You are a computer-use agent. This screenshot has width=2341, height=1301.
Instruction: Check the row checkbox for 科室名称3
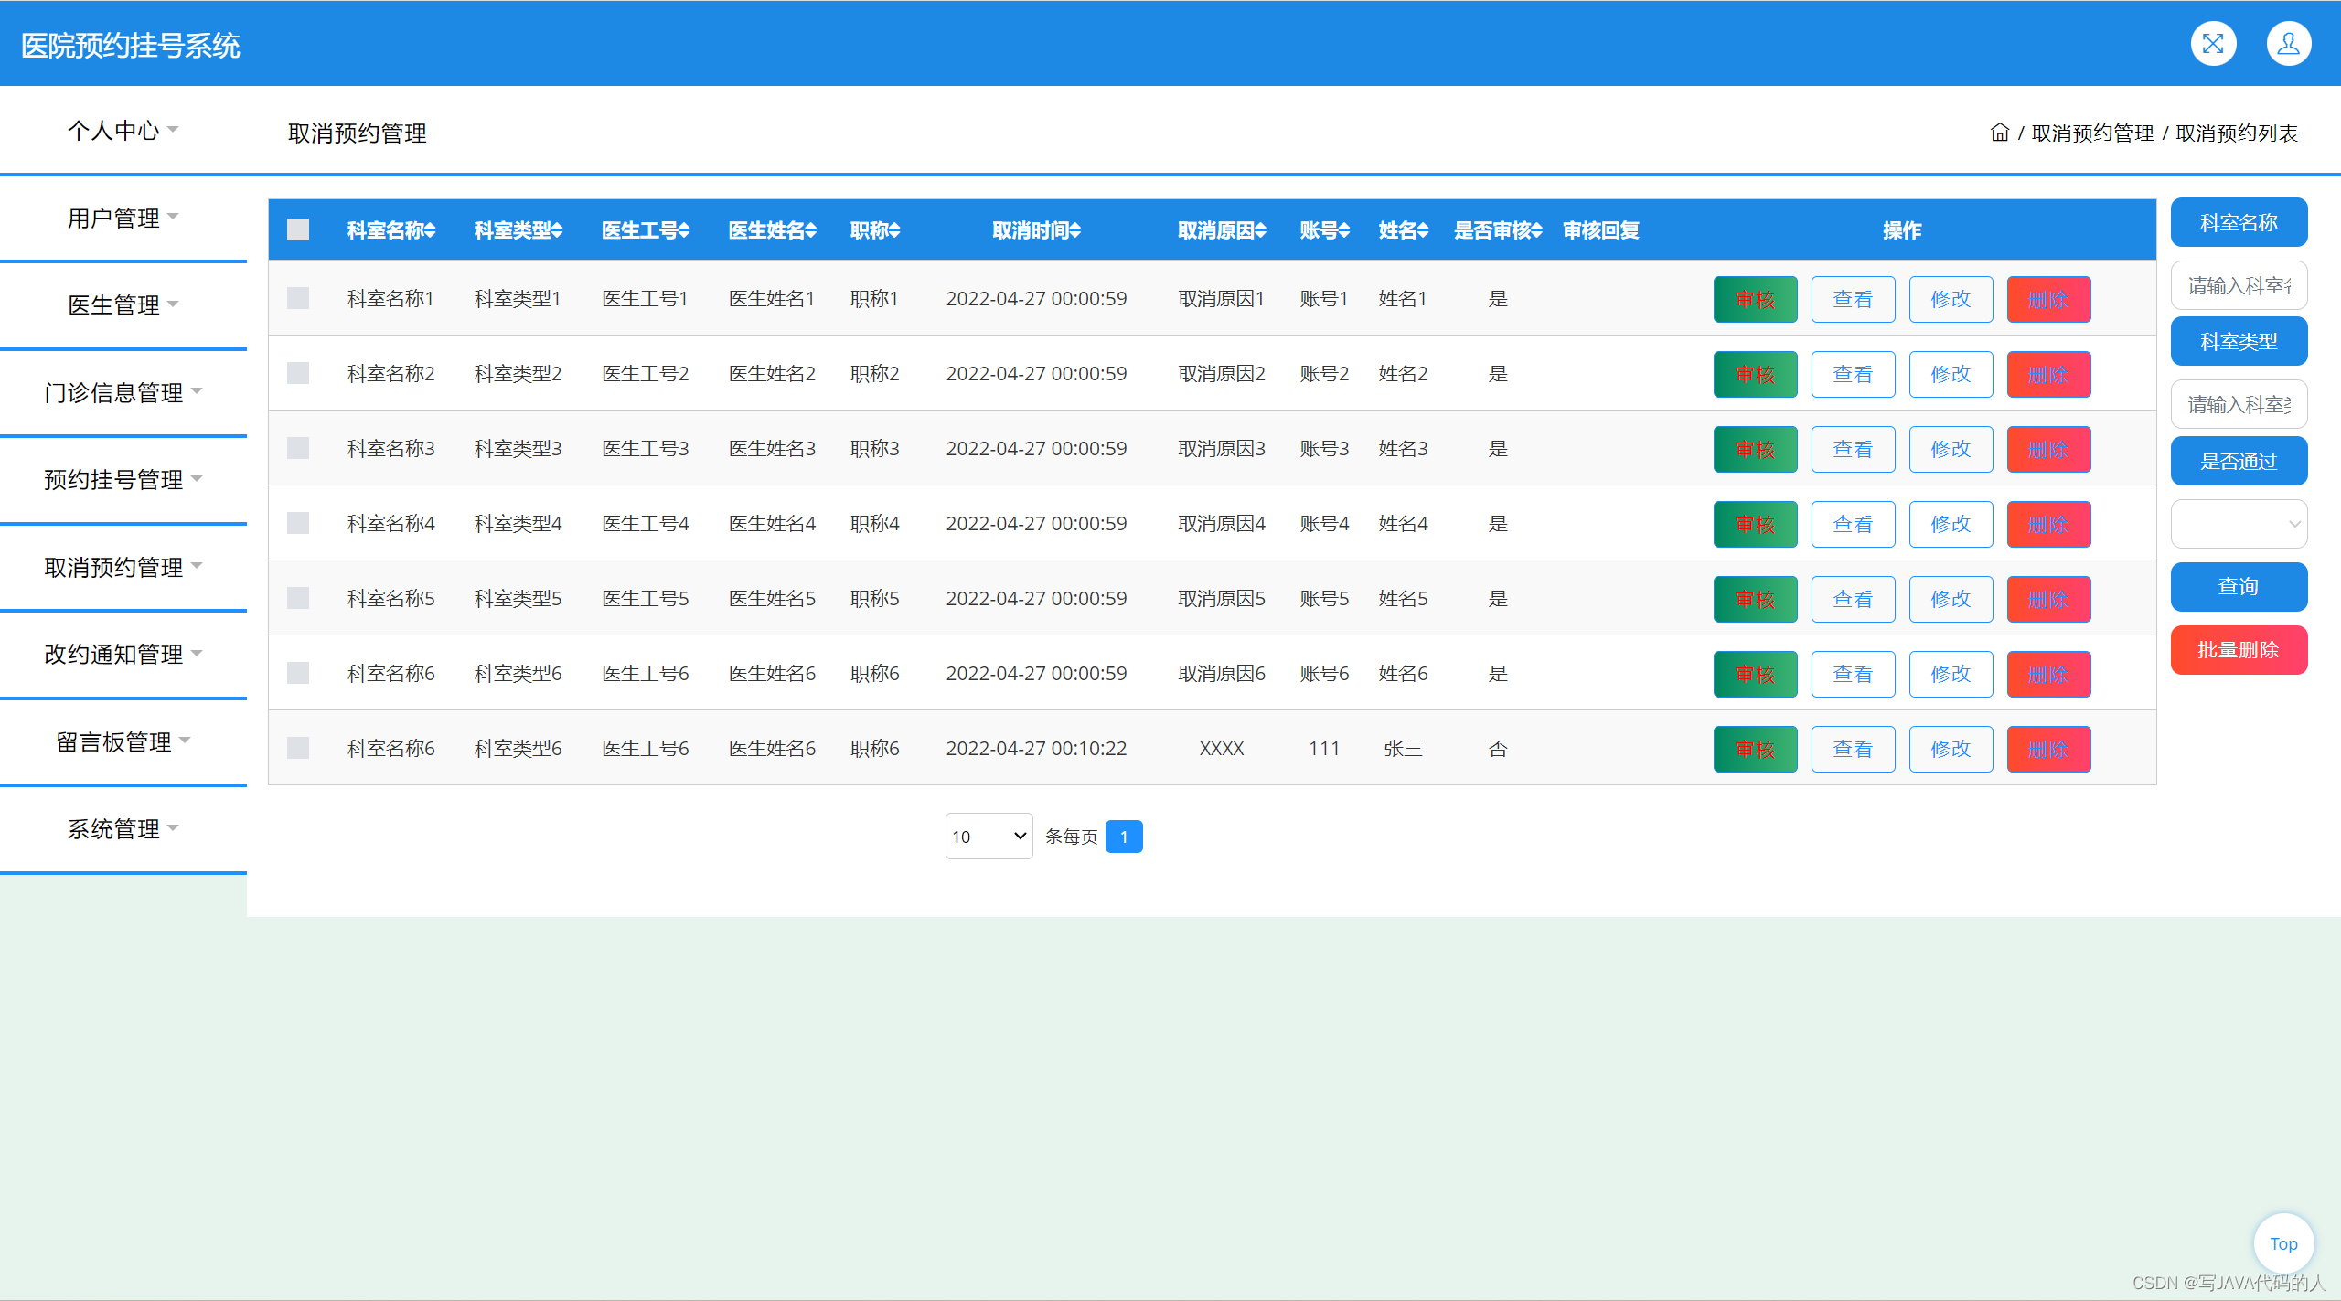click(298, 448)
